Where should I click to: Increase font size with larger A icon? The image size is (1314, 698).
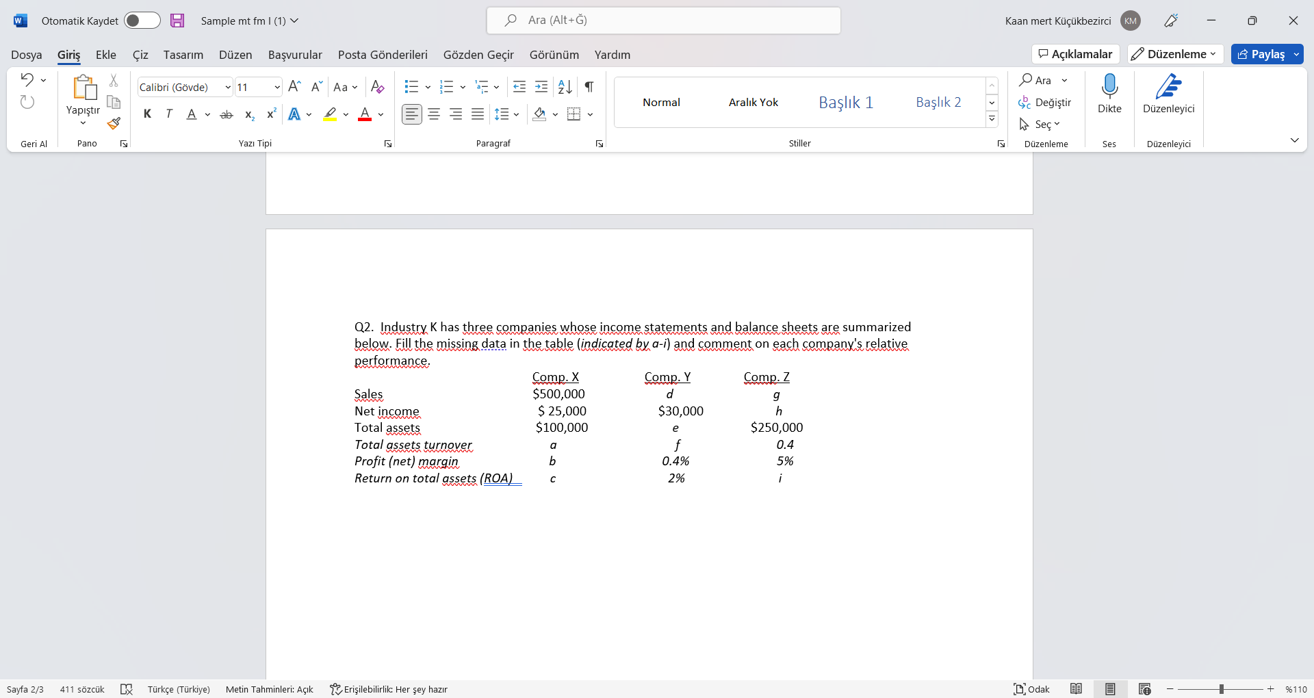click(294, 86)
